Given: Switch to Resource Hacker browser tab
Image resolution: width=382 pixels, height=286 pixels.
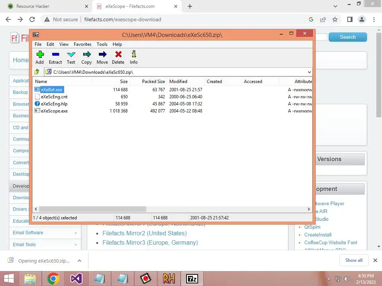Looking at the screenshot, I should click(x=46, y=6).
